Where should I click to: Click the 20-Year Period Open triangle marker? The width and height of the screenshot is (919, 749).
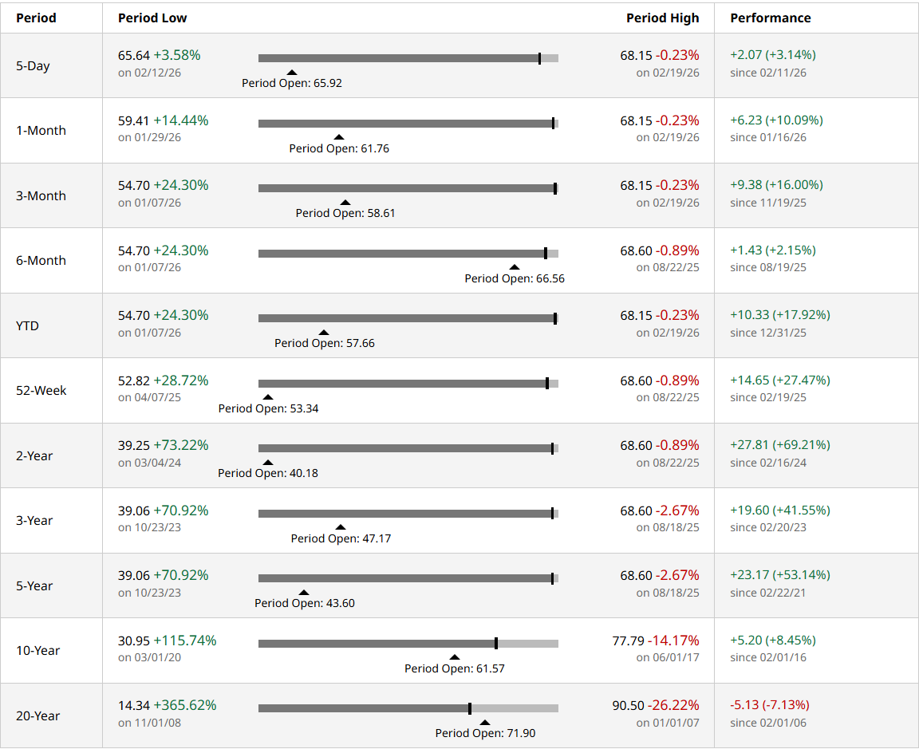485,723
